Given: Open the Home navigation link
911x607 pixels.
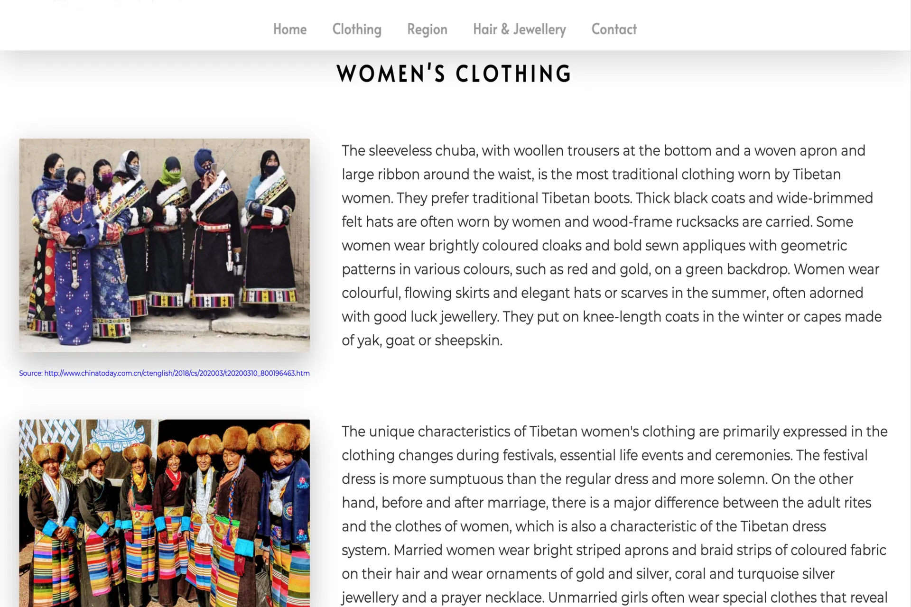Looking at the screenshot, I should tap(290, 29).
